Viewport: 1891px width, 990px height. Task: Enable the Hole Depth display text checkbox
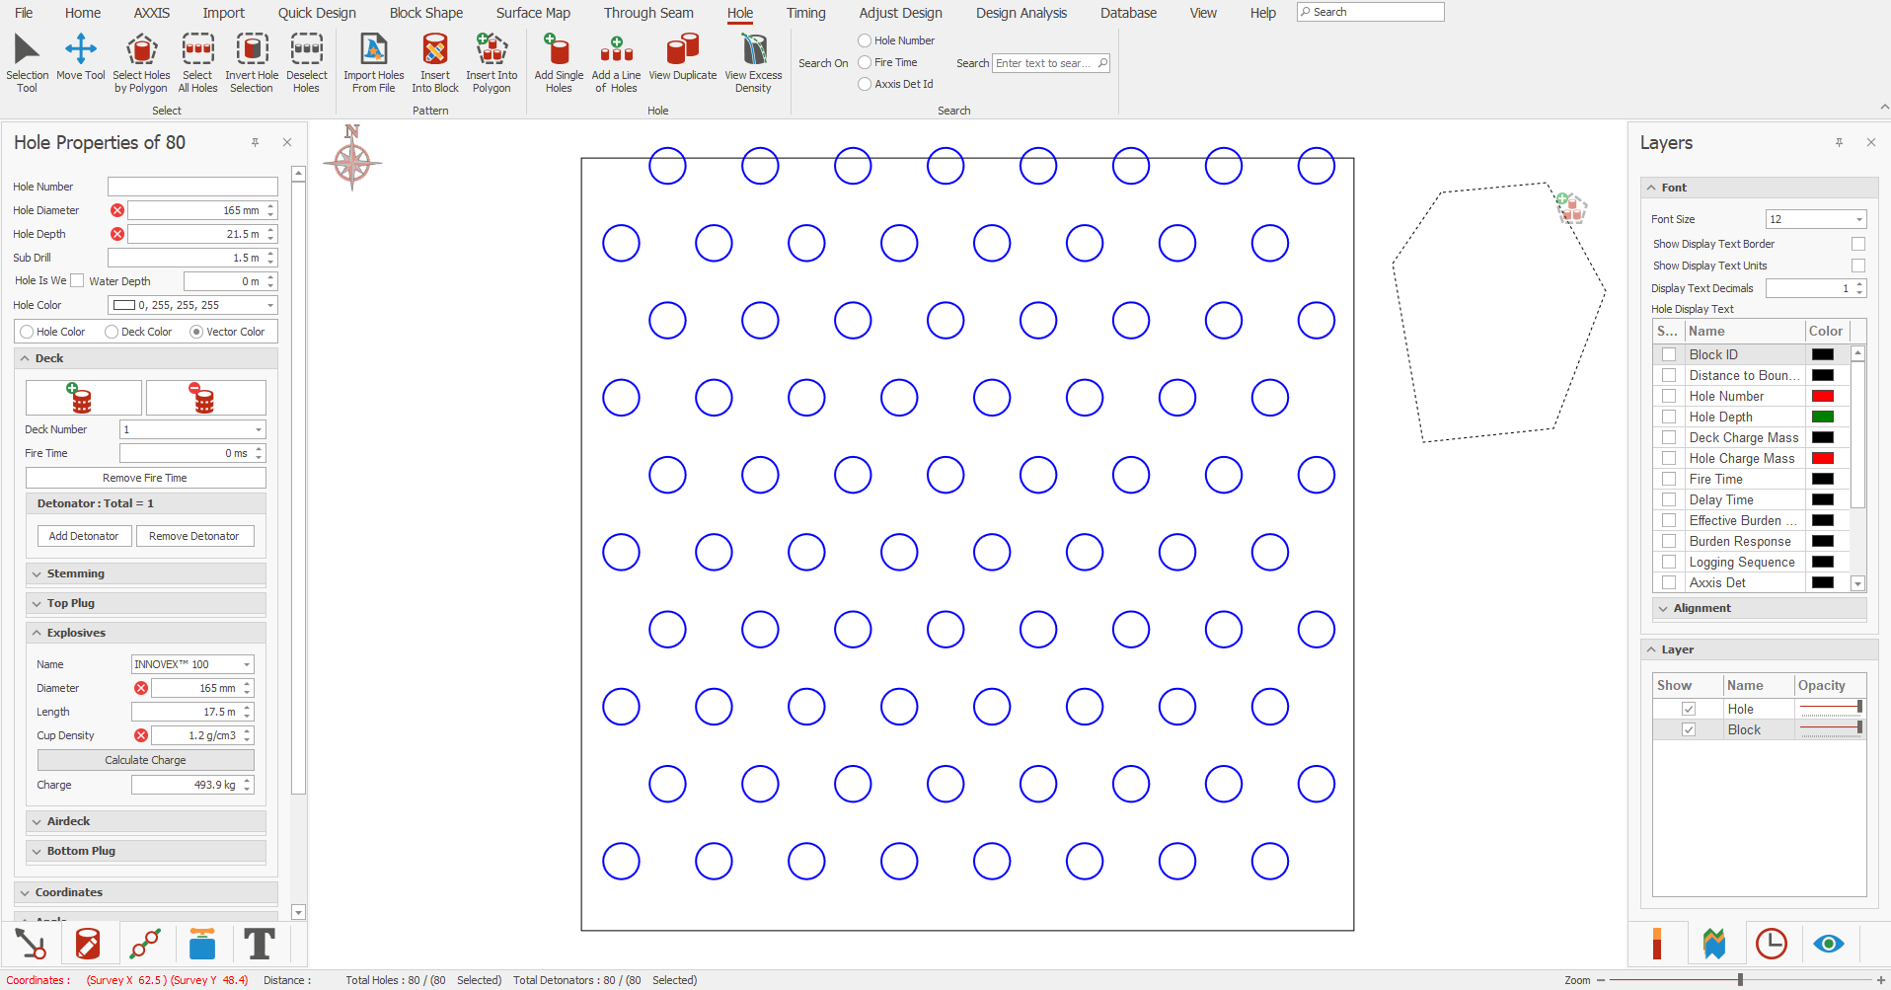click(1669, 417)
